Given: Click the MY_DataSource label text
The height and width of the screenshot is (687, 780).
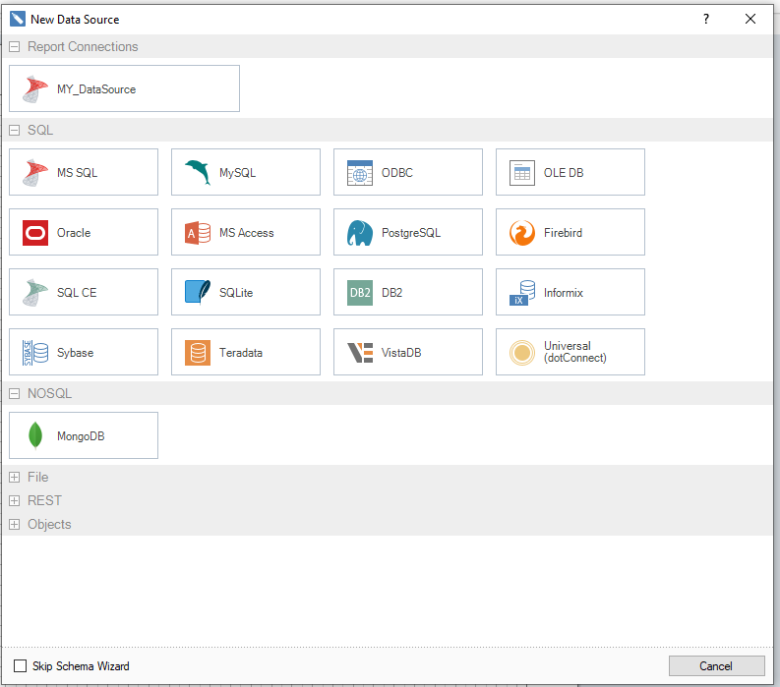Looking at the screenshot, I should [x=96, y=89].
